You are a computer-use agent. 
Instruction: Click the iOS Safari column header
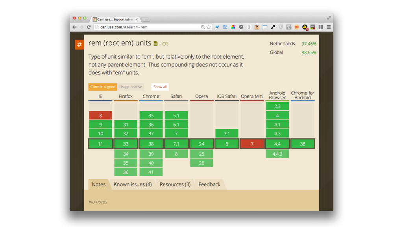point(227,96)
